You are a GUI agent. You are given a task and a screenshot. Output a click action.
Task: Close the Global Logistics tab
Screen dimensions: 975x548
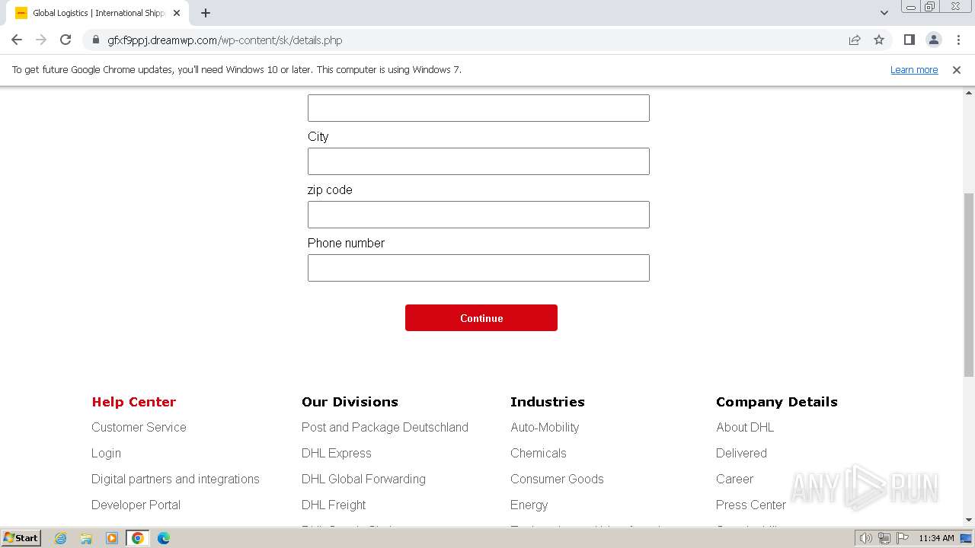(x=177, y=13)
